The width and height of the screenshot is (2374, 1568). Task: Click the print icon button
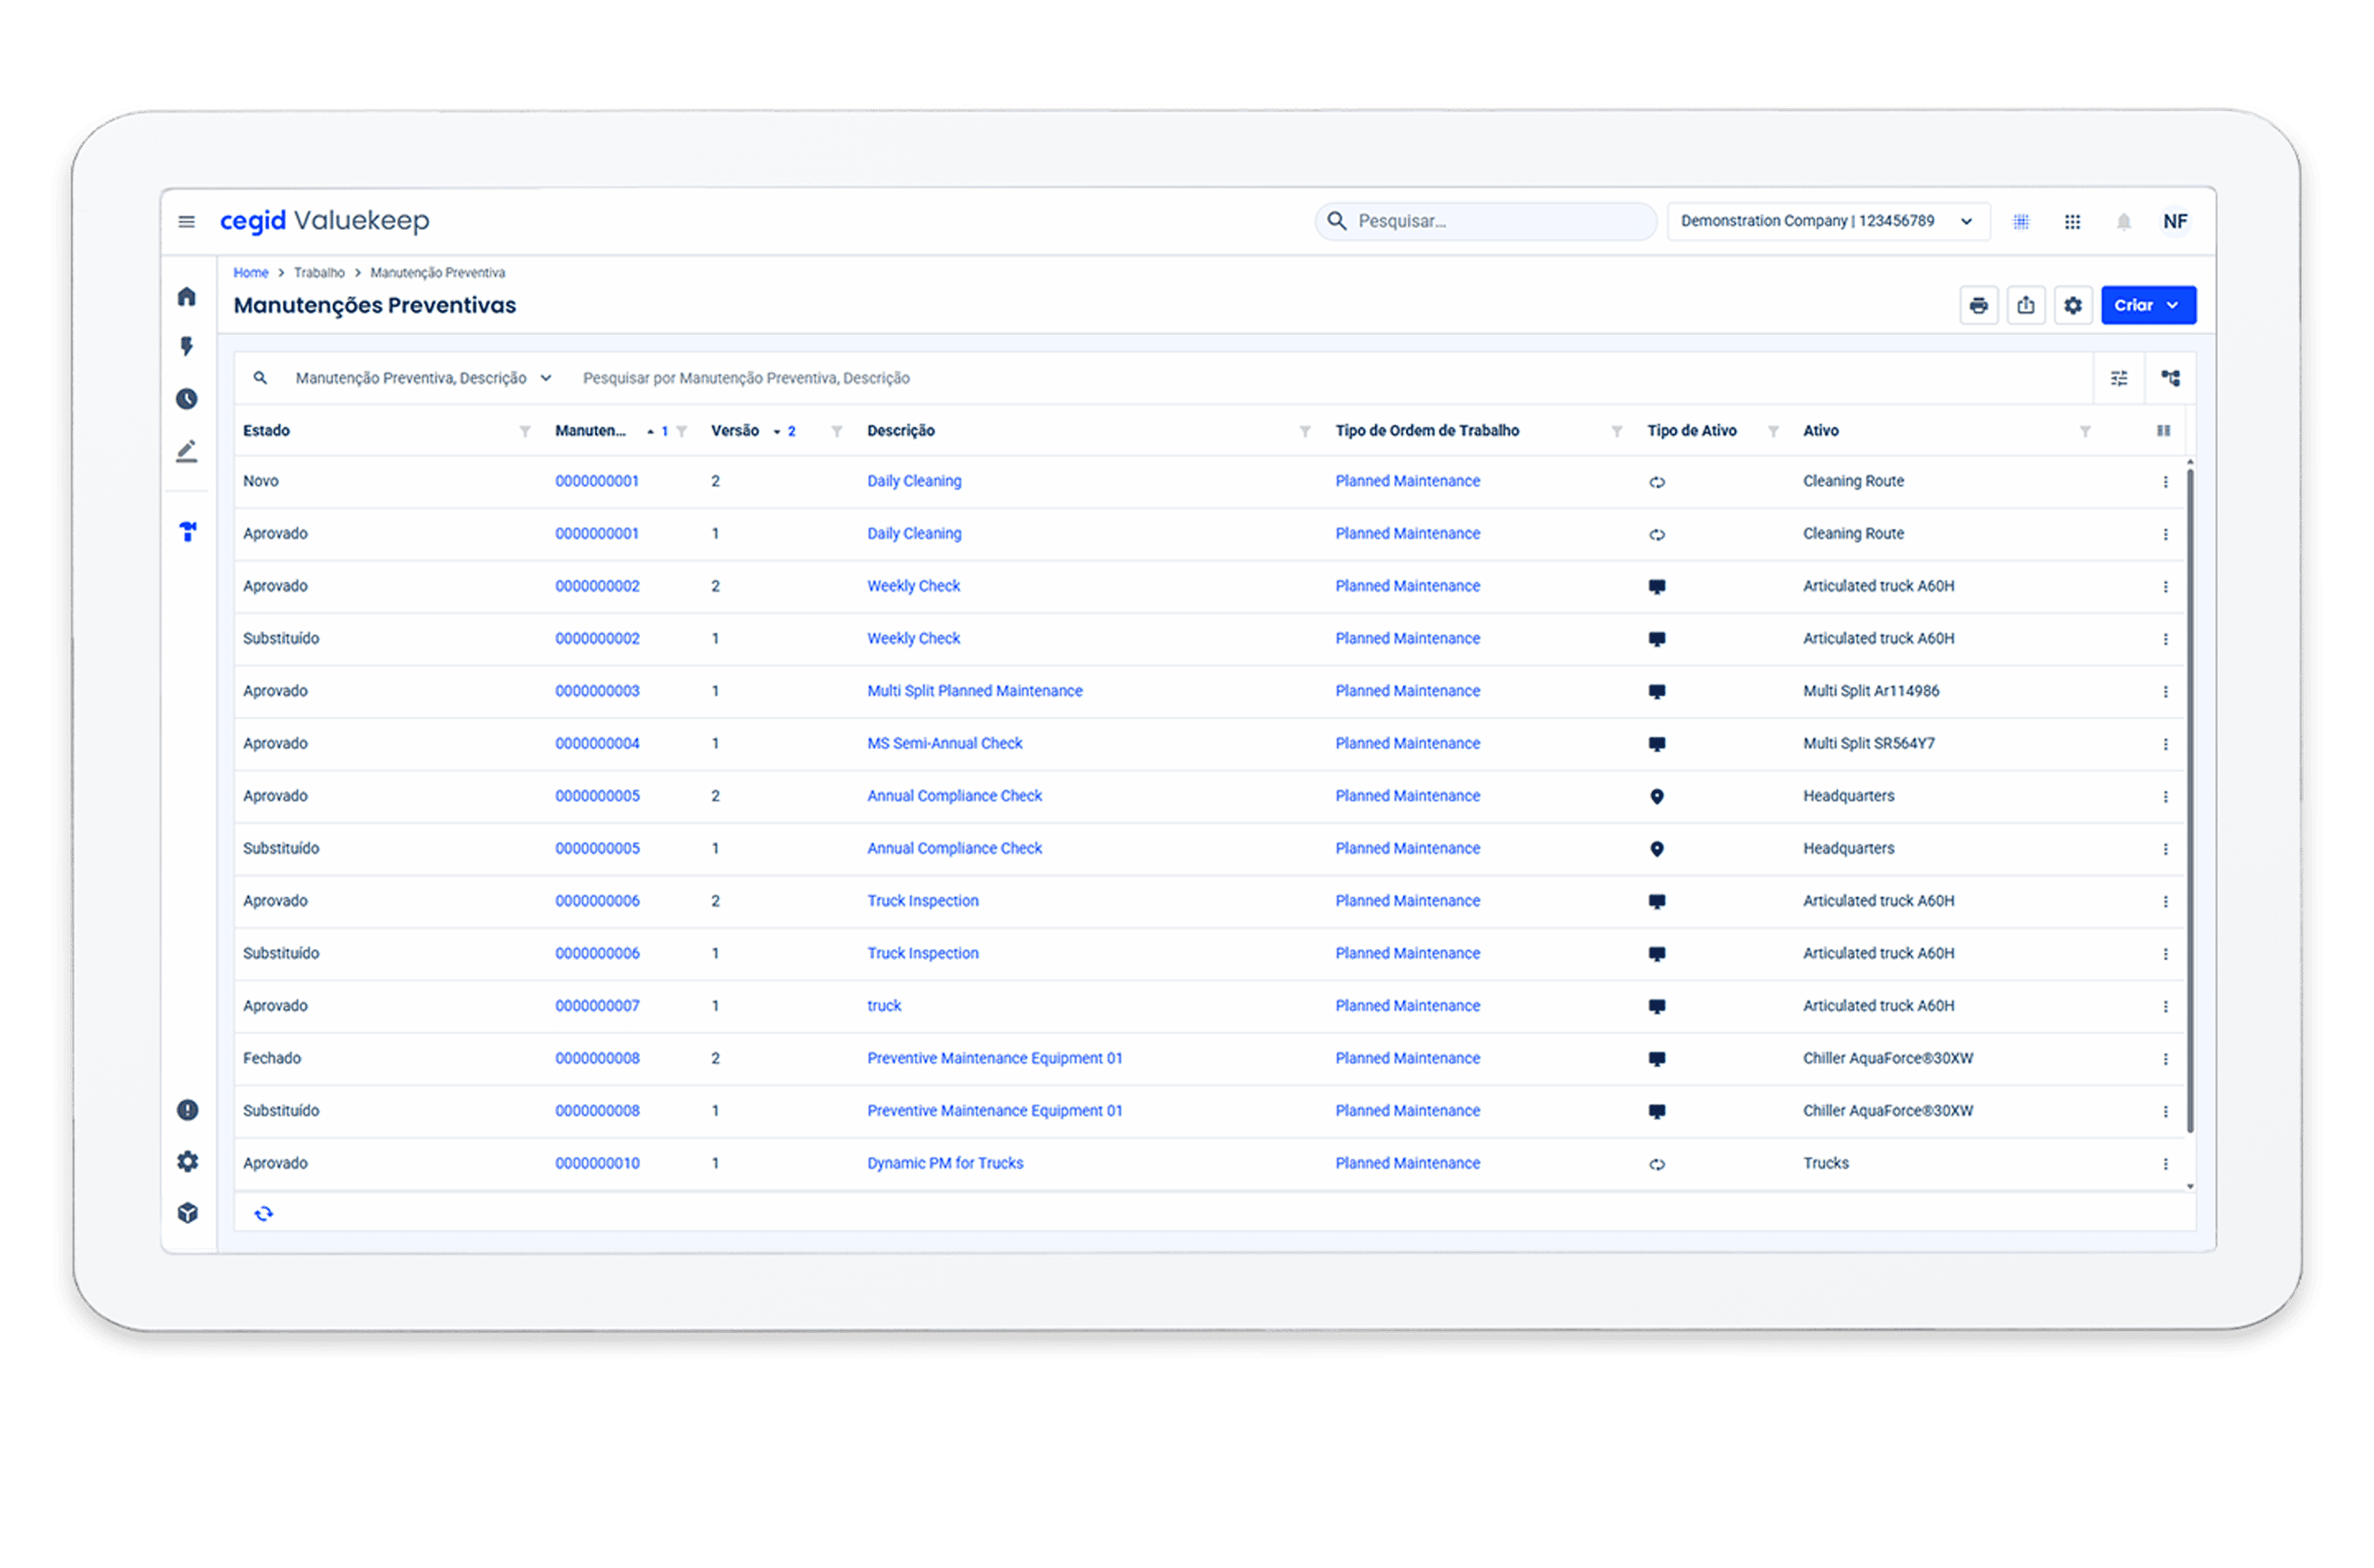[x=1978, y=305]
